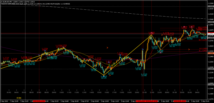The height and width of the screenshot is (103, 214).
Task: Click the 0.0 fibo level label
Action: pyautogui.click(x=203, y=49)
